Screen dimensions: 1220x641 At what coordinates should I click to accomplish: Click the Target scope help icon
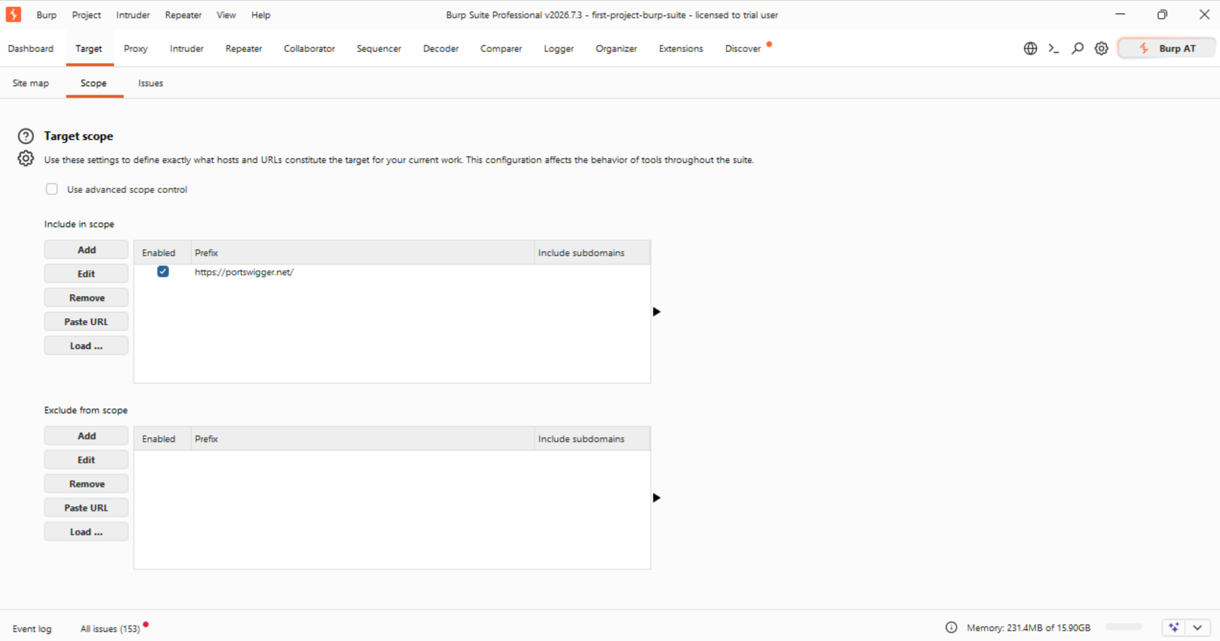pyautogui.click(x=26, y=136)
